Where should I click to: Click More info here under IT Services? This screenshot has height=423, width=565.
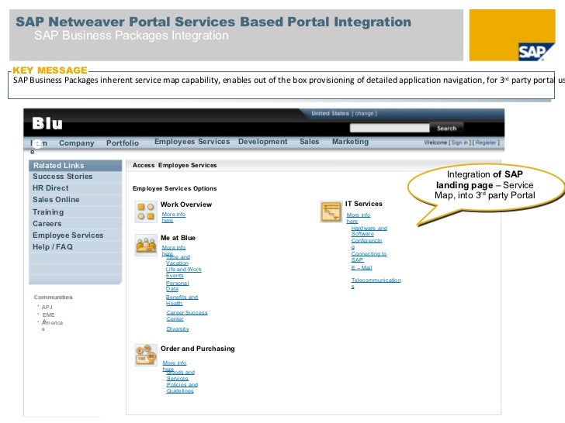click(x=359, y=218)
